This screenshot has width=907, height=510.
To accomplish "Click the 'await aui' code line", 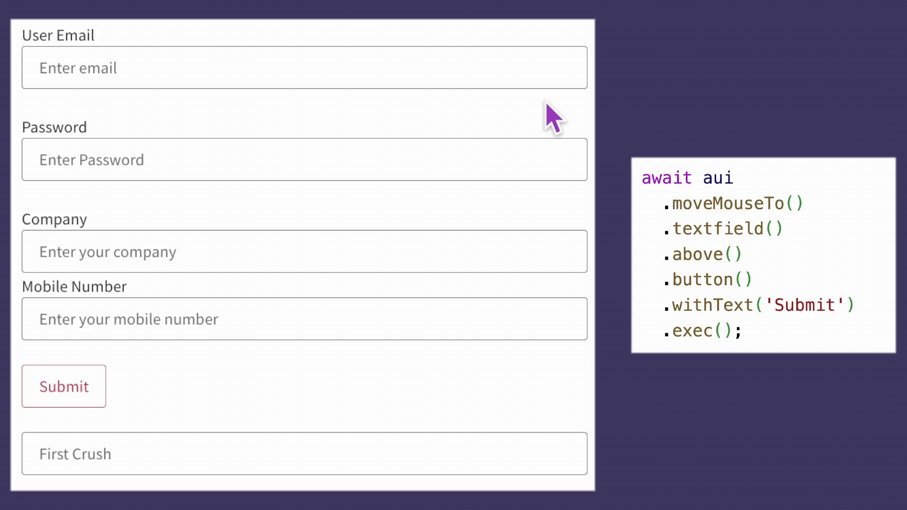I will (x=687, y=178).
